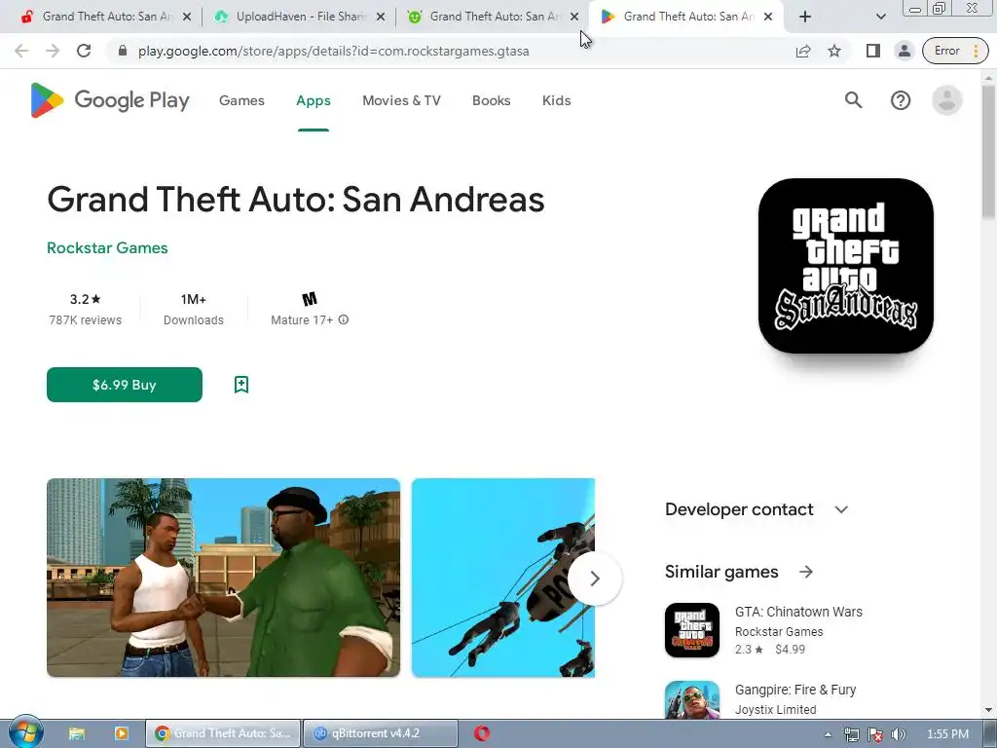997x748 pixels.
Task: Open Similar games arrow
Action: click(806, 572)
